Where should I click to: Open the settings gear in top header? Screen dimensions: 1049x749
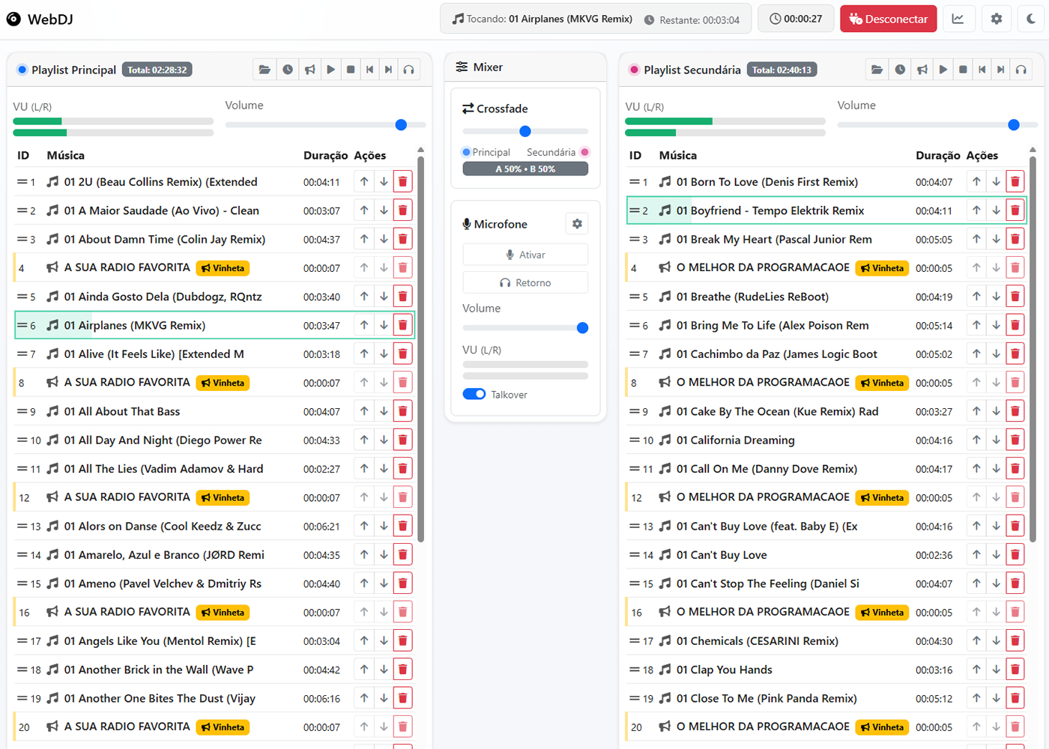(x=996, y=19)
